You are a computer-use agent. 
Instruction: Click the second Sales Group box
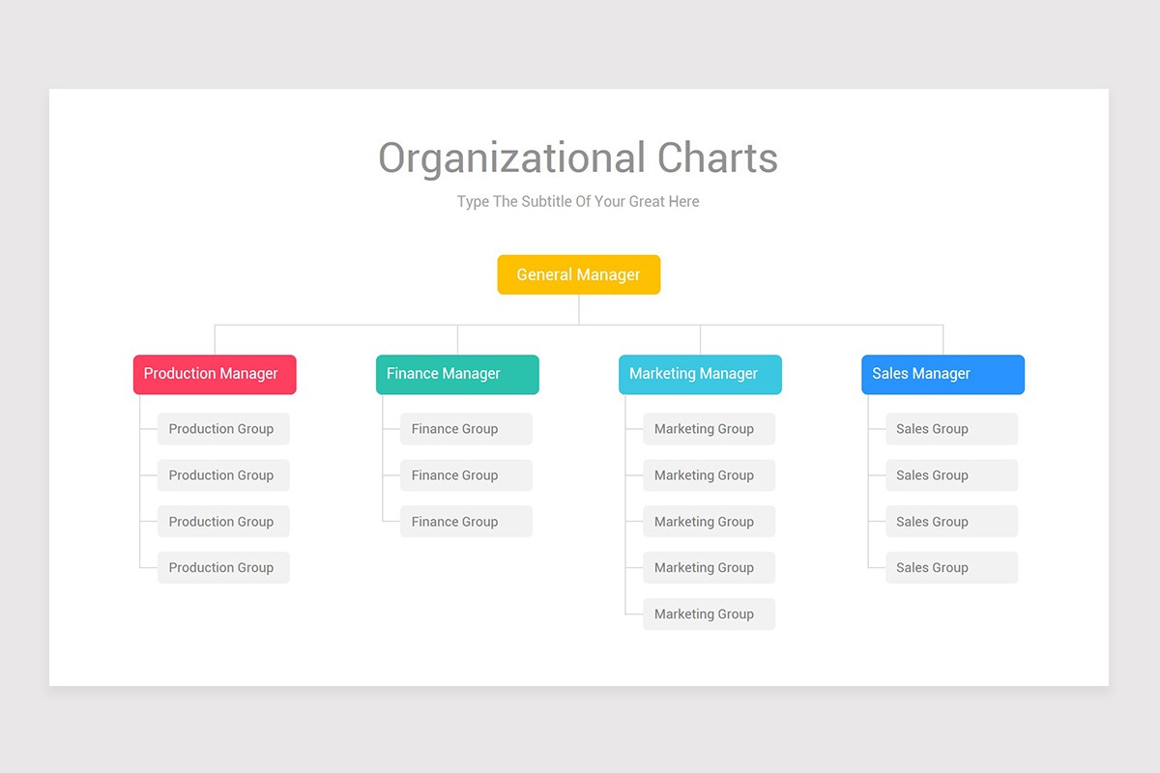(951, 475)
